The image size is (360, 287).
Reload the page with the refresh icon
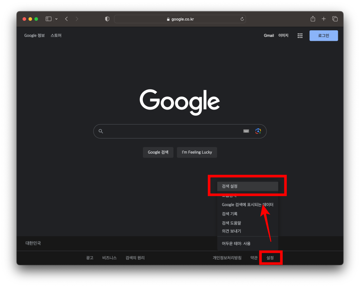click(x=242, y=19)
